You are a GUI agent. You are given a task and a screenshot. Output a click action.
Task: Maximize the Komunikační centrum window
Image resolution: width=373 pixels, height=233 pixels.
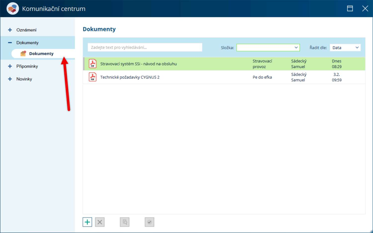(350, 9)
